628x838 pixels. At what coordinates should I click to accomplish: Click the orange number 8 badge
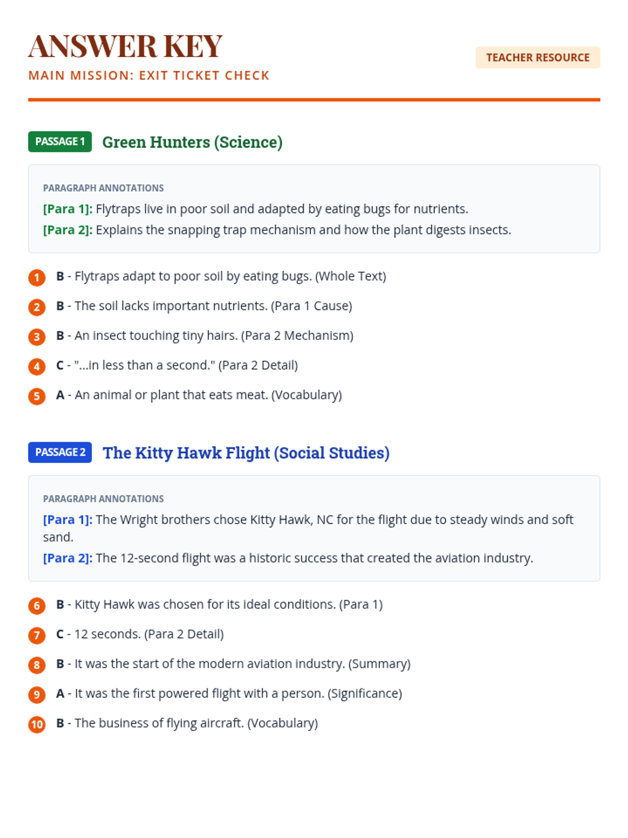pyautogui.click(x=37, y=665)
